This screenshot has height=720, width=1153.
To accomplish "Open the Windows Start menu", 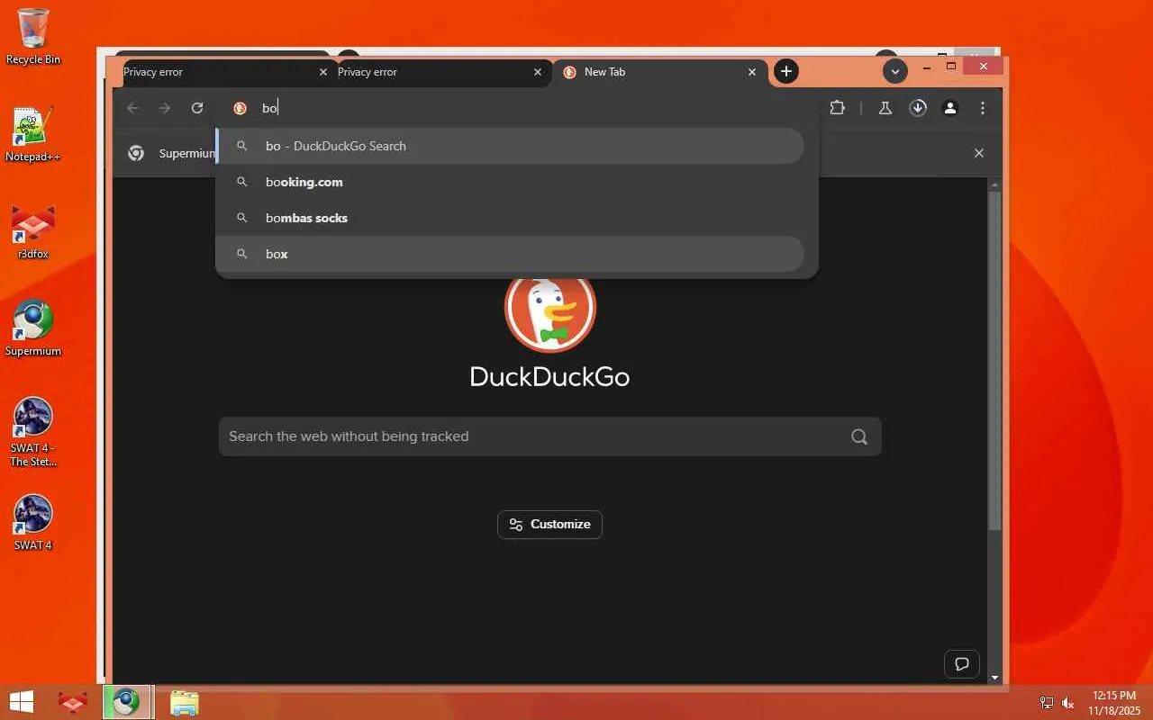I will (22, 702).
